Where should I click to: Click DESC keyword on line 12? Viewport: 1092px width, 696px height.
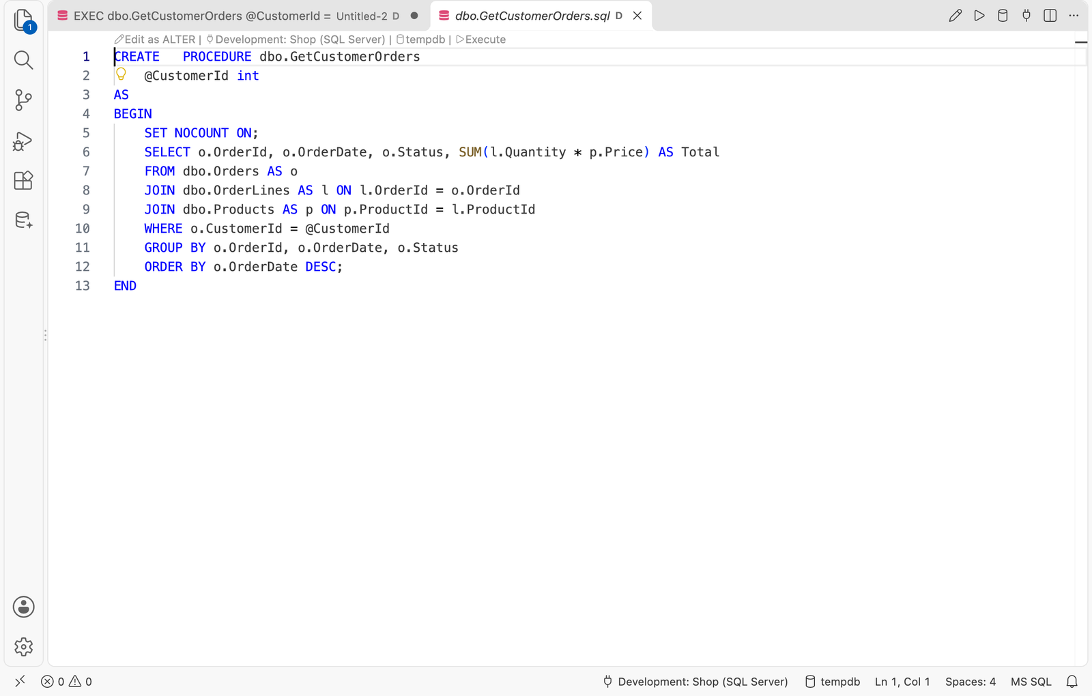click(x=321, y=267)
